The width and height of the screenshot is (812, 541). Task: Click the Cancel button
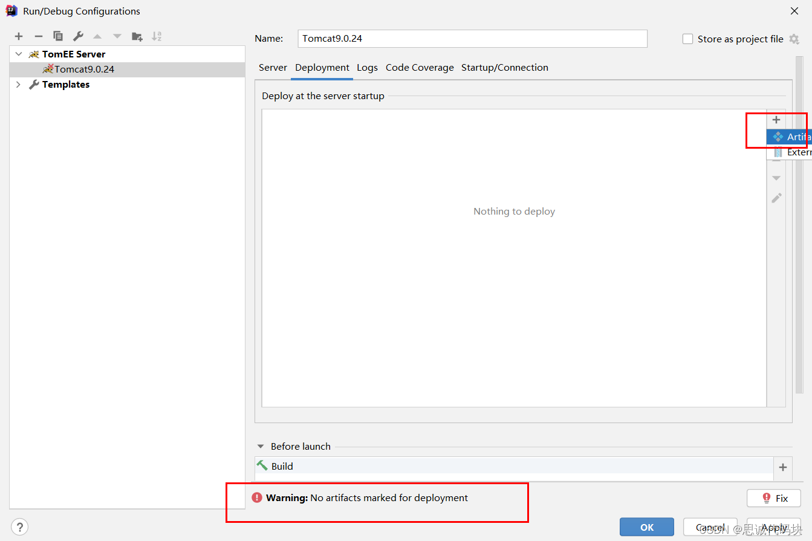pyautogui.click(x=710, y=527)
